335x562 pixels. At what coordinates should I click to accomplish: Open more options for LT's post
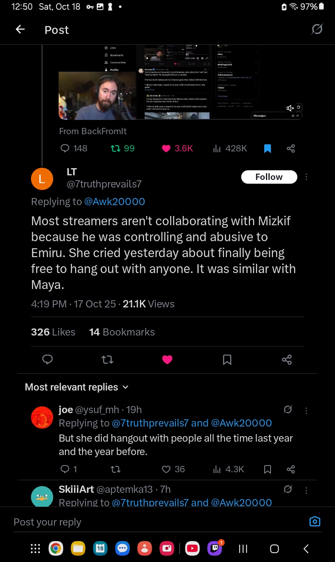click(x=307, y=177)
